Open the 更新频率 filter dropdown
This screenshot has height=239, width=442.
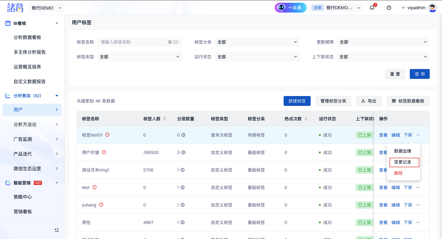[383, 42]
